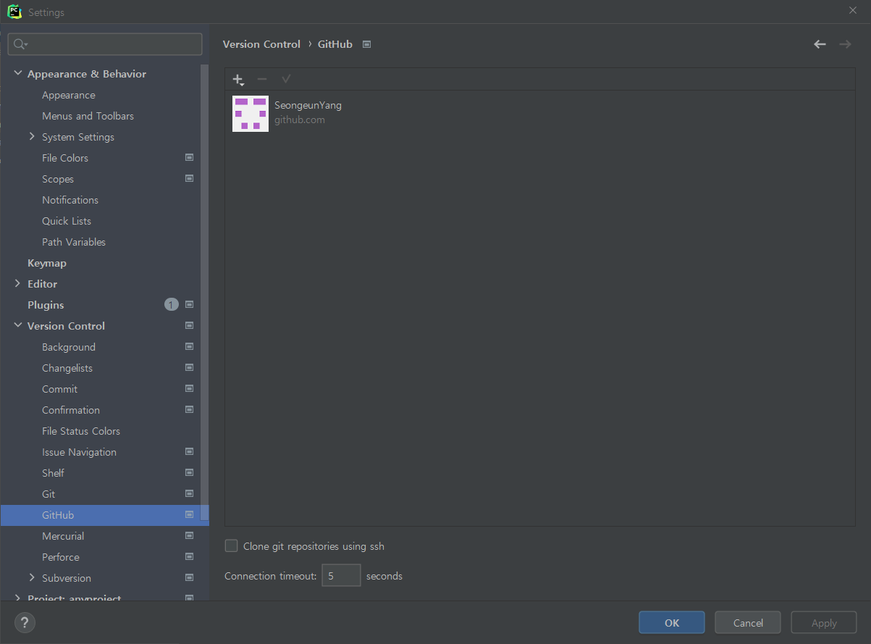Open File Status Colors settings
The width and height of the screenshot is (871, 644).
(81, 431)
